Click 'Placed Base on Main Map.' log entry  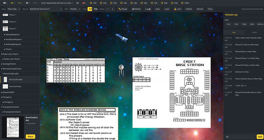coord(243,53)
